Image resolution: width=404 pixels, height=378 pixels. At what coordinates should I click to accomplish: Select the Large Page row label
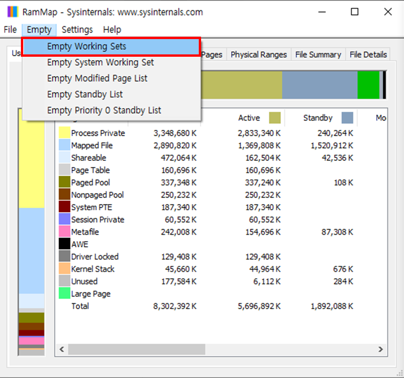click(x=91, y=294)
